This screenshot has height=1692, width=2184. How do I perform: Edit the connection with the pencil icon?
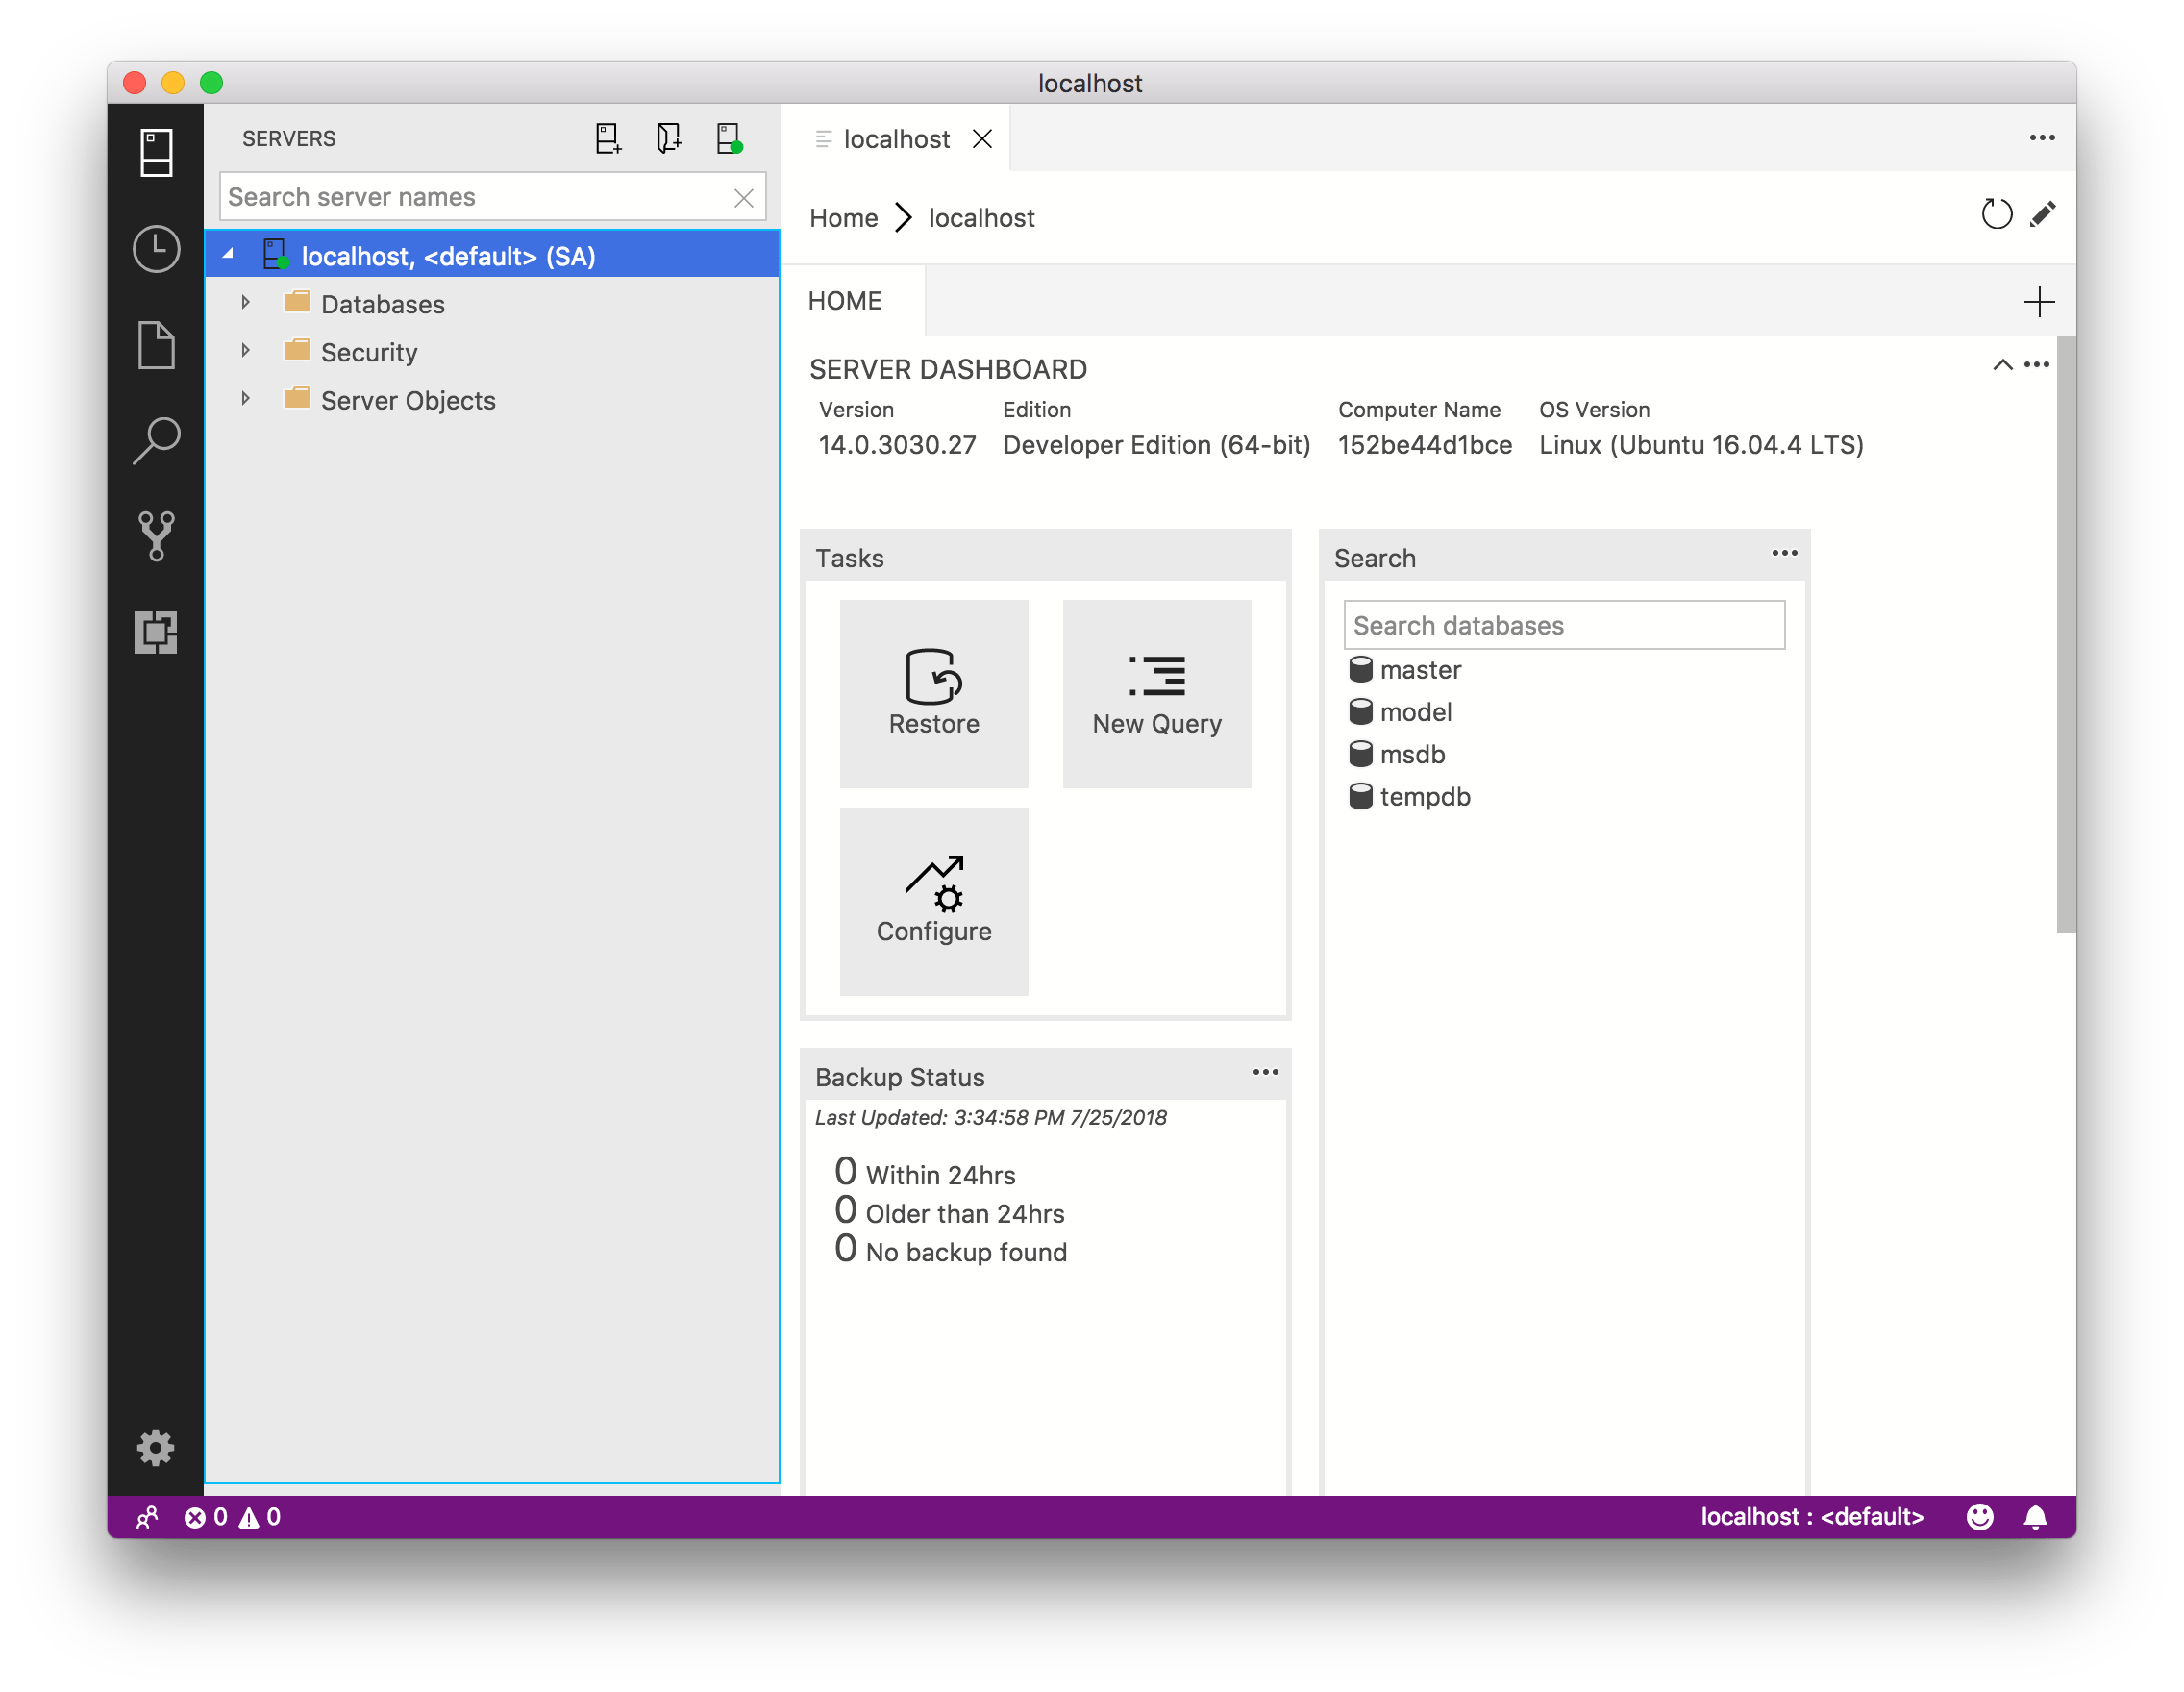[2044, 213]
